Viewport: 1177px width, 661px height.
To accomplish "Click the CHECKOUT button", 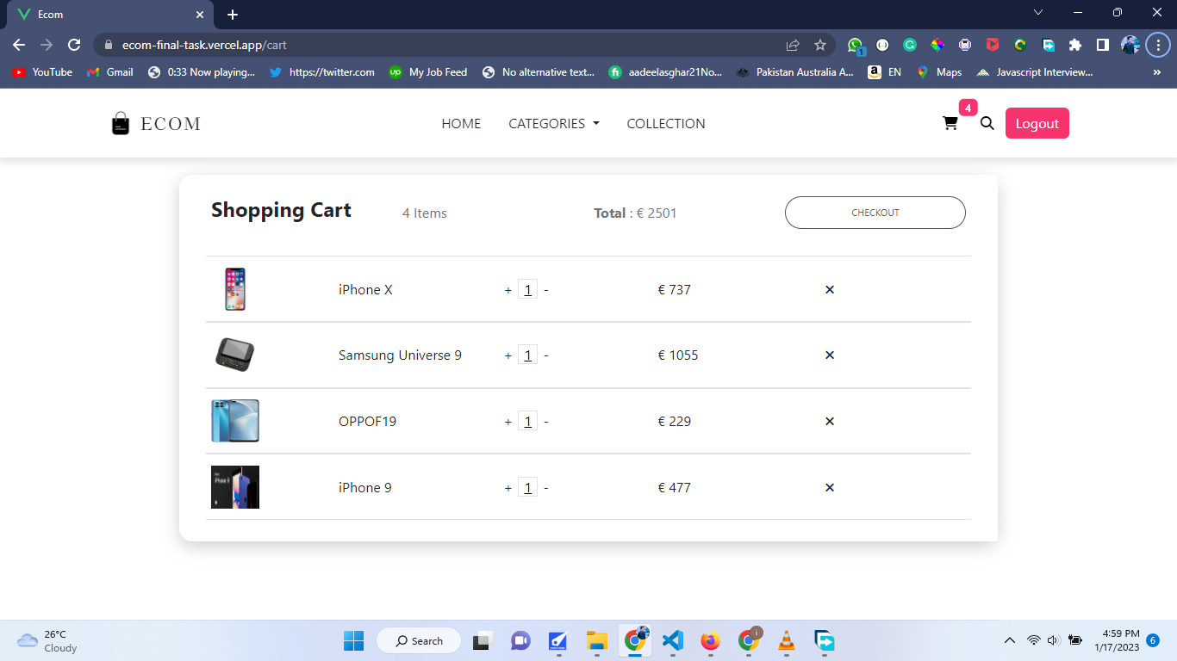I will tap(875, 213).
